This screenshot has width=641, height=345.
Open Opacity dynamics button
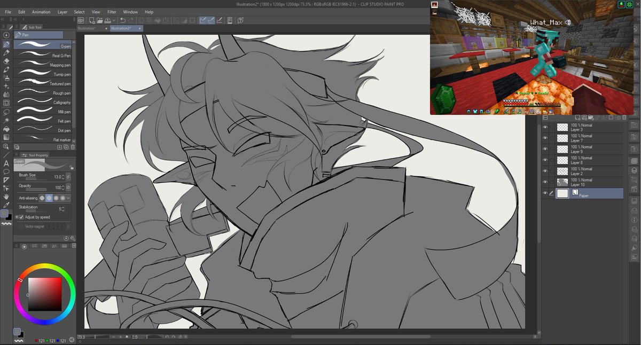68,187
